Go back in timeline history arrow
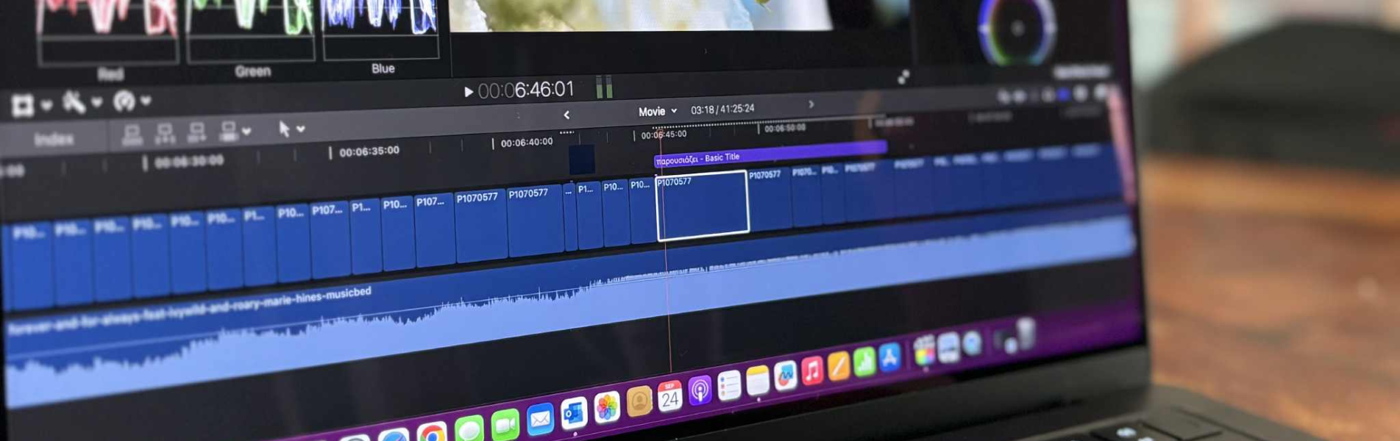This screenshot has width=1400, height=441. [x=566, y=115]
